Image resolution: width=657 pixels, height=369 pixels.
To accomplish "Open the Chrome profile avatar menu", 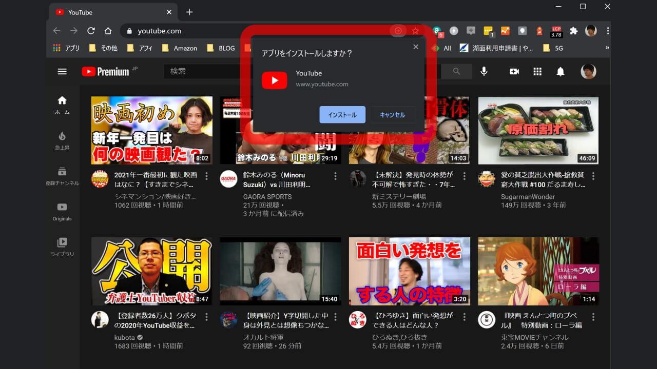I will tap(590, 30).
